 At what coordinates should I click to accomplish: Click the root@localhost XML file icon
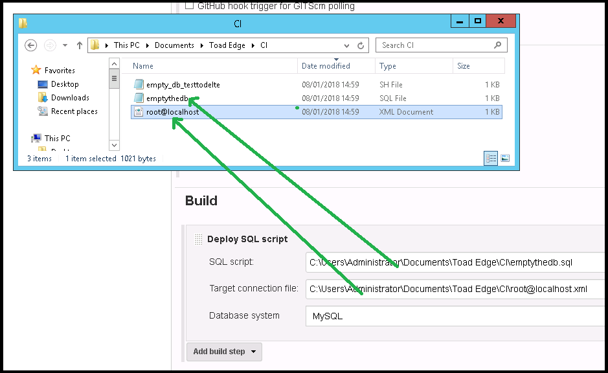click(x=139, y=111)
